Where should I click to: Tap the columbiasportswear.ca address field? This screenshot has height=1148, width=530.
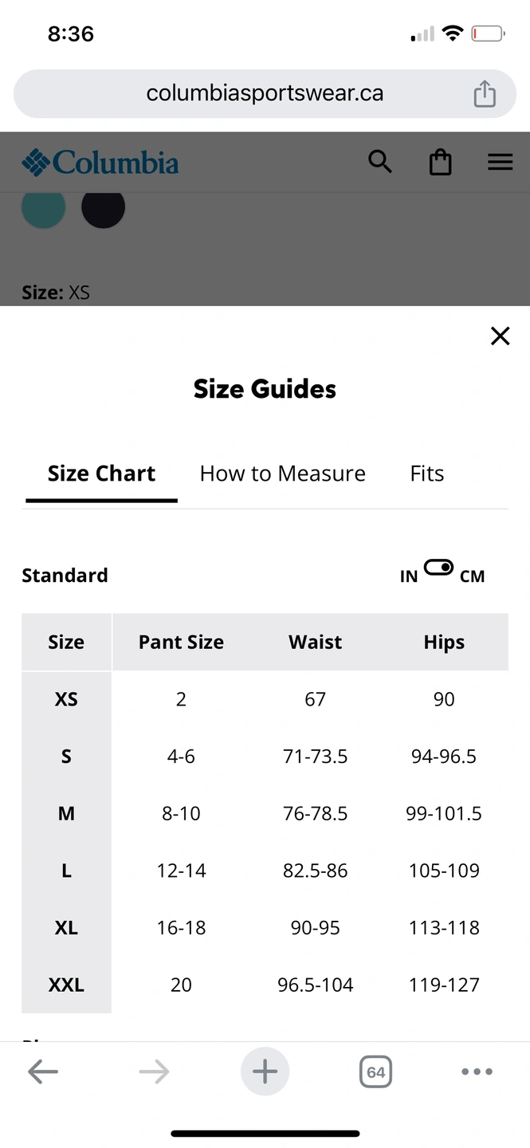pyautogui.click(x=265, y=94)
